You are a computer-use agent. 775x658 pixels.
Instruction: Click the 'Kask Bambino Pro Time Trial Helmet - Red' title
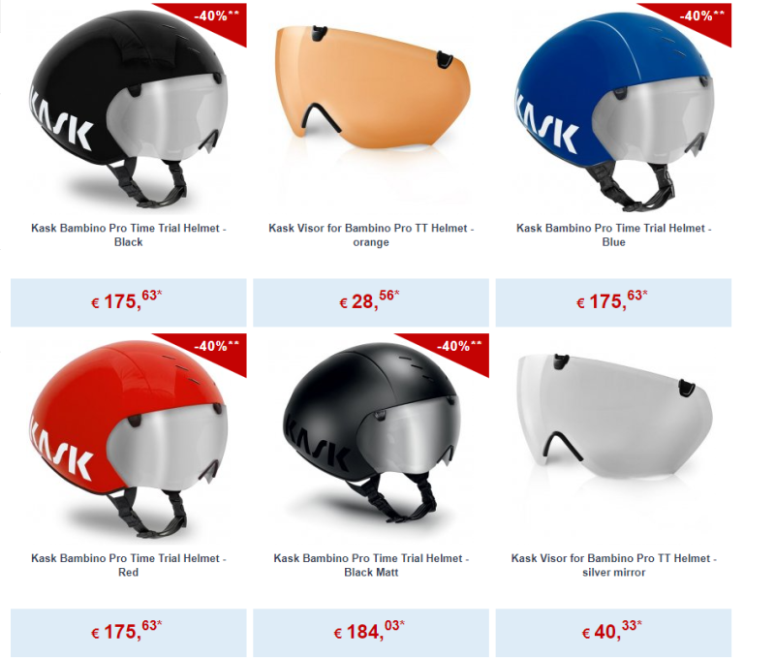pyautogui.click(x=129, y=565)
